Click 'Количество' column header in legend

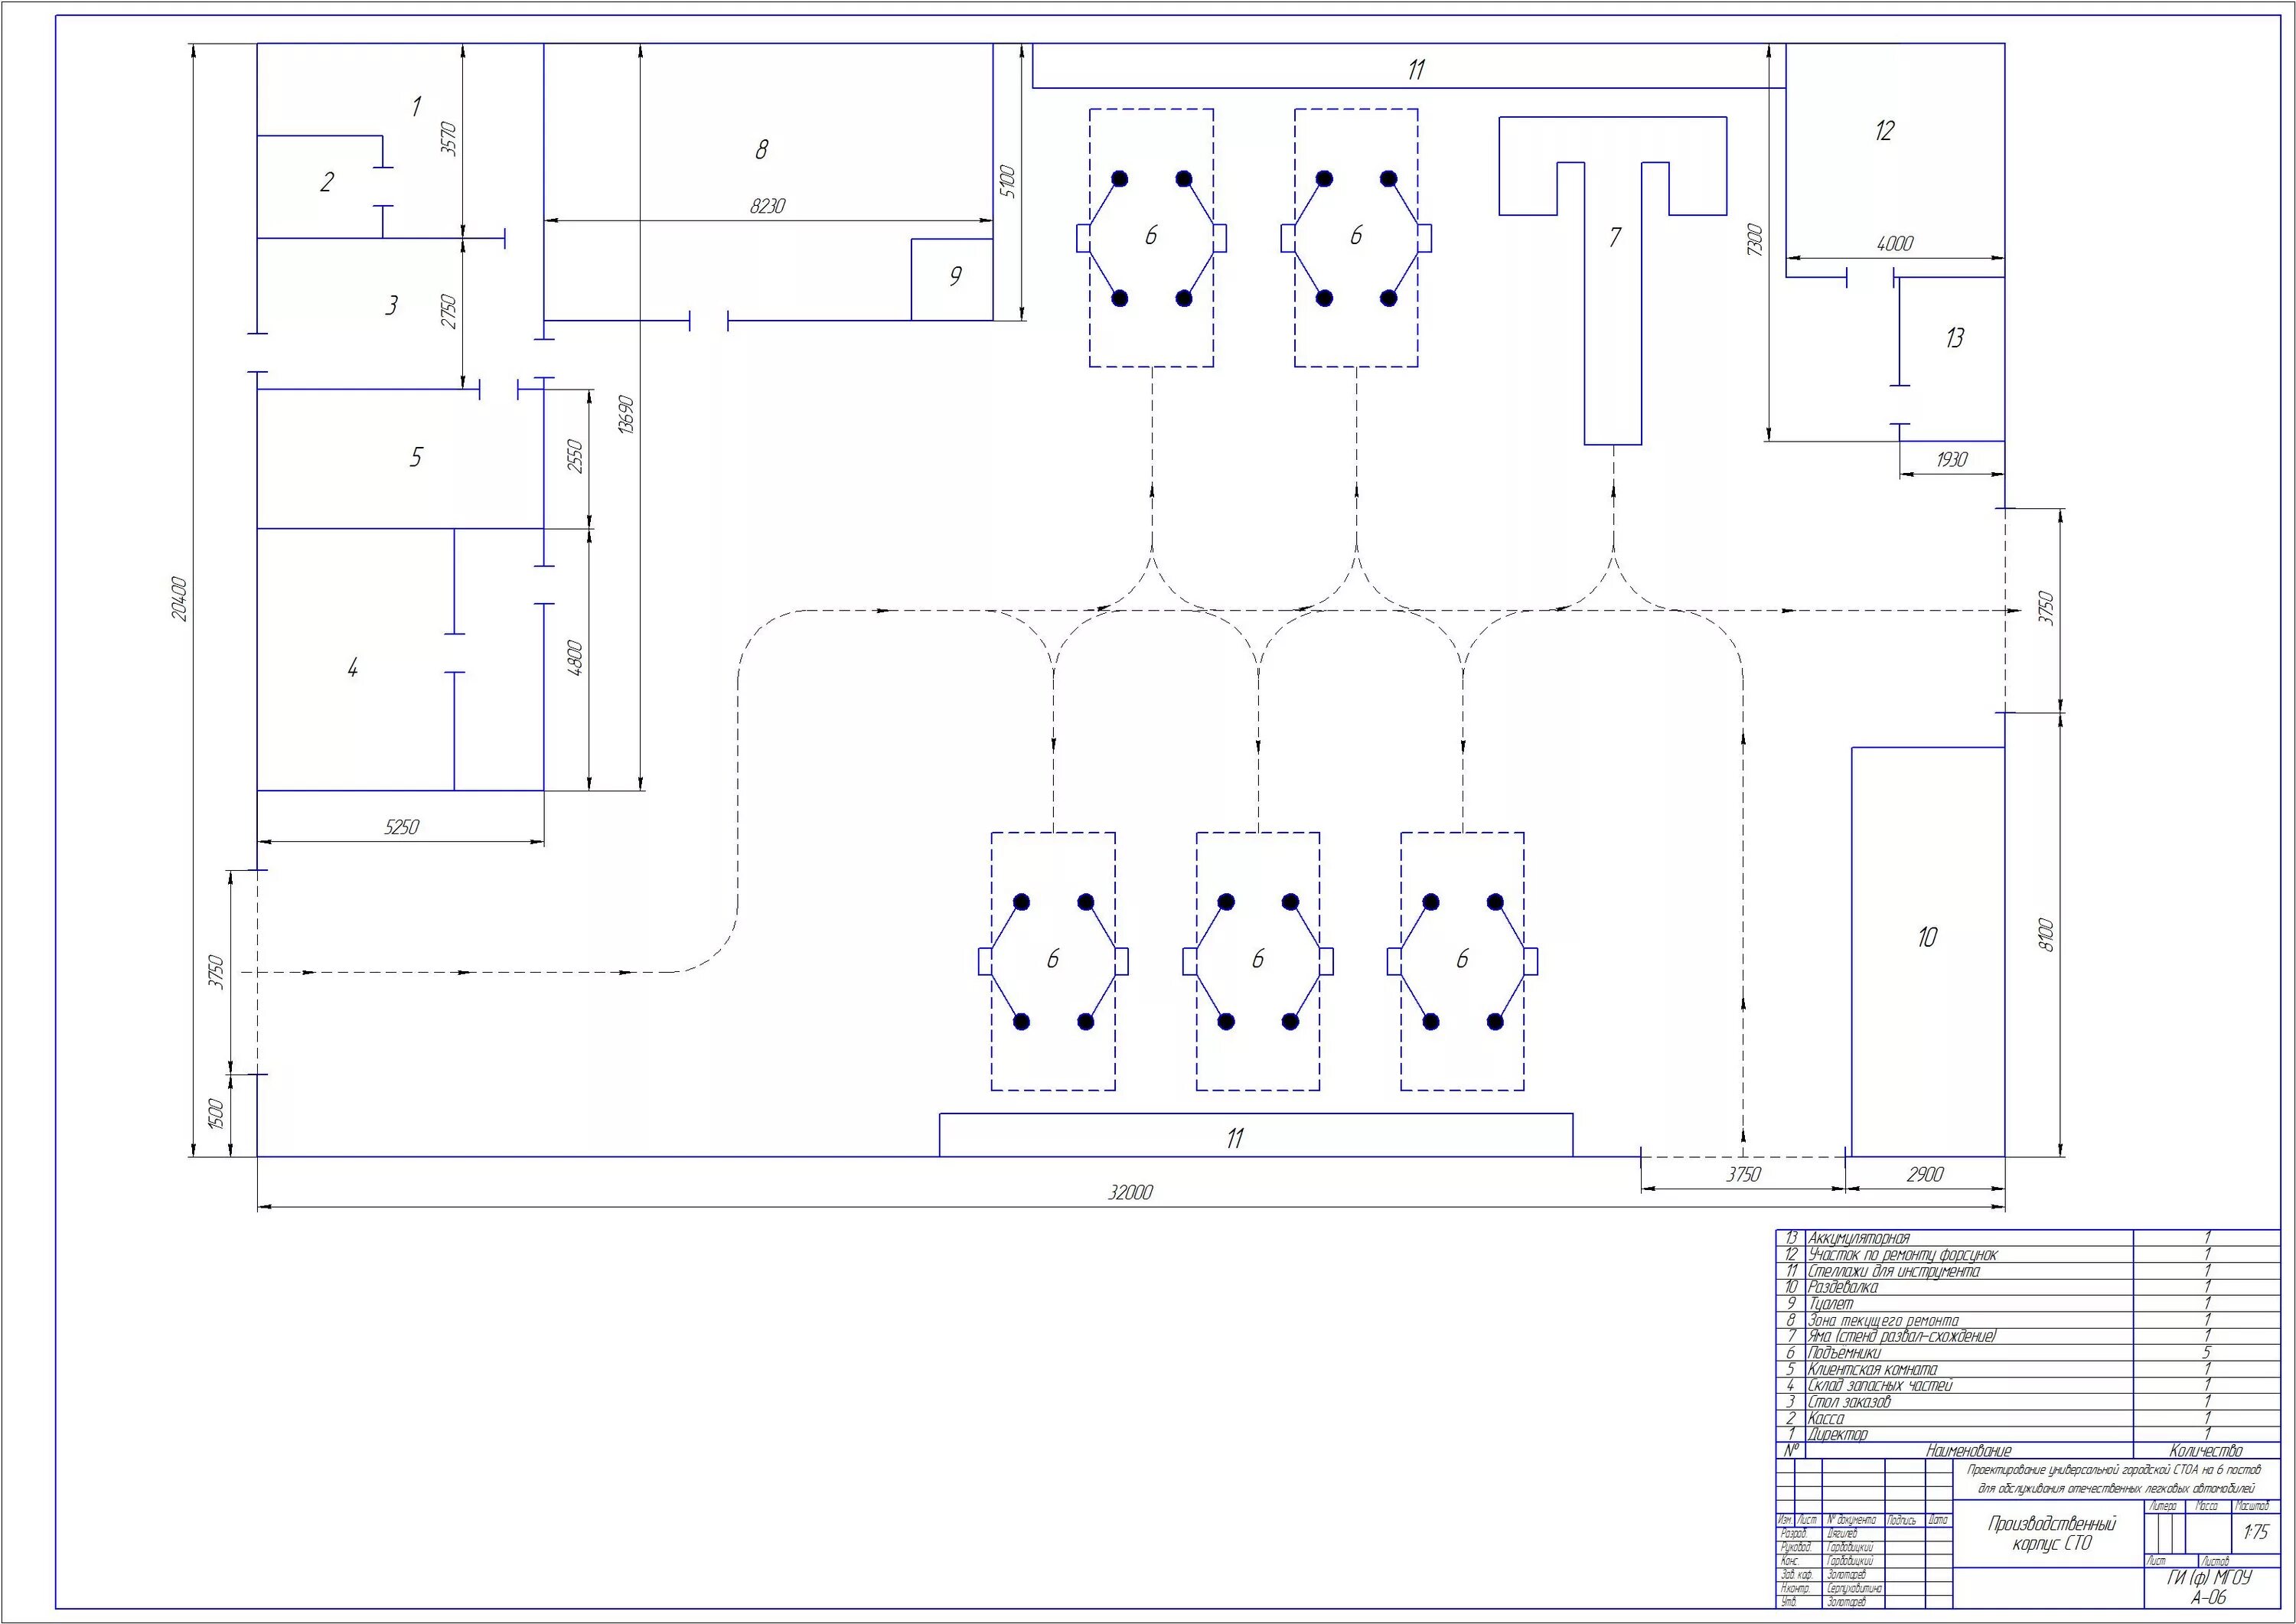(2206, 1450)
